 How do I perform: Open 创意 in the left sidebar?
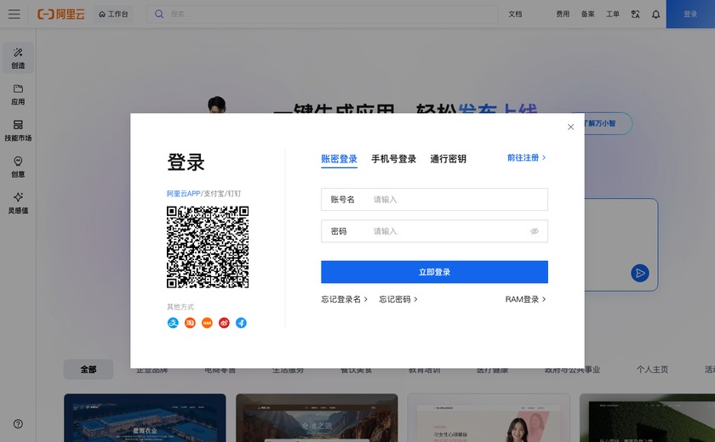click(18, 167)
